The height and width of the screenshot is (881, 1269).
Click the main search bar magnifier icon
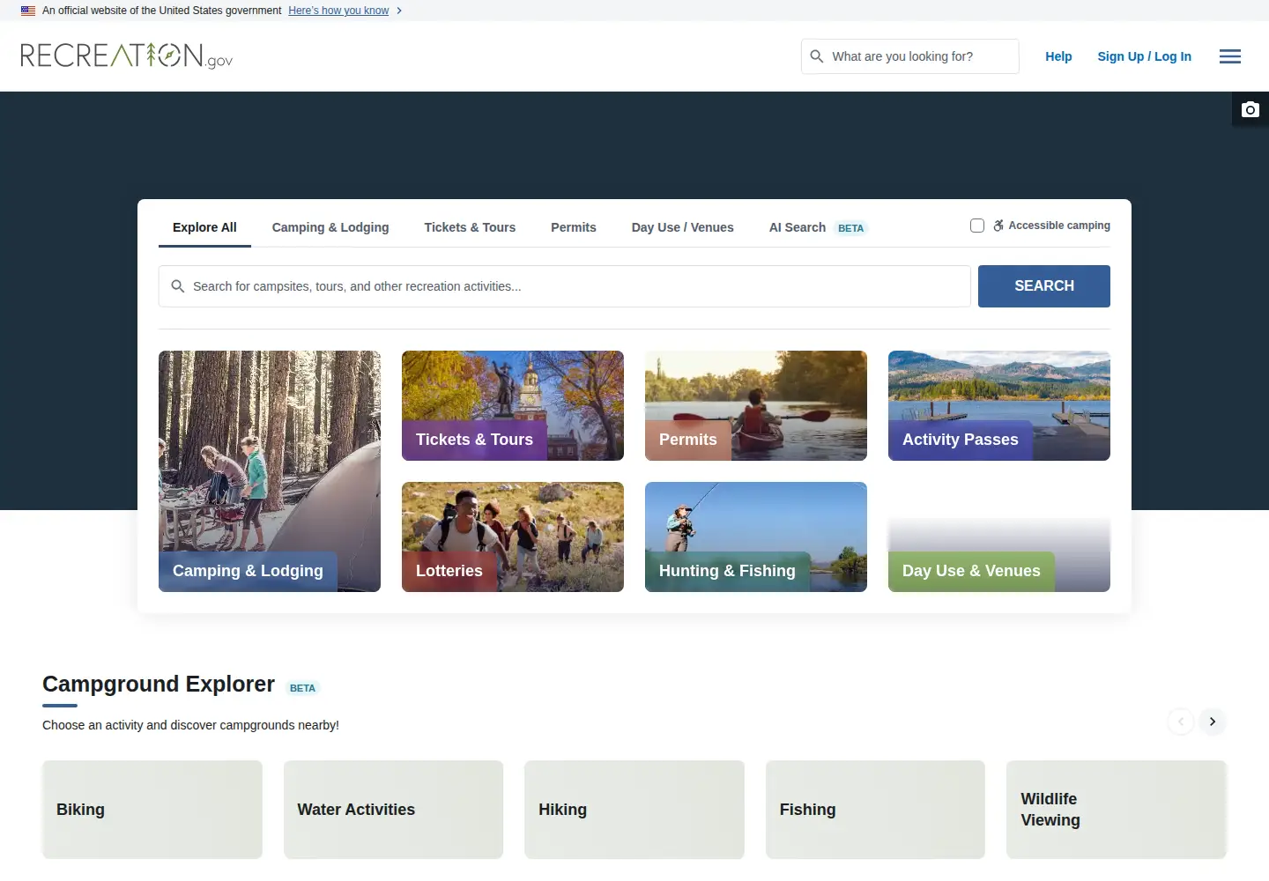tap(178, 286)
